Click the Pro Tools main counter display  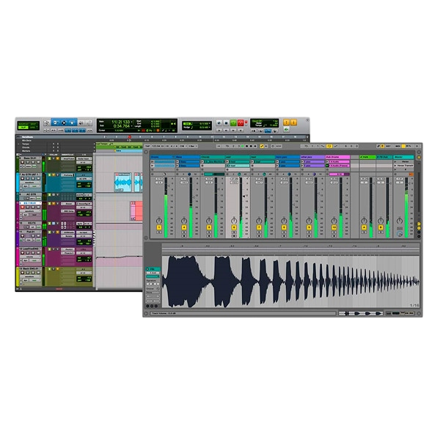(125, 123)
